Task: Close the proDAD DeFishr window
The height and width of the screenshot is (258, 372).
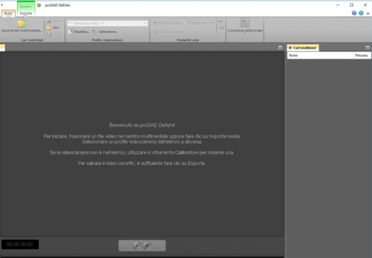Action: click(x=365, y=5)
